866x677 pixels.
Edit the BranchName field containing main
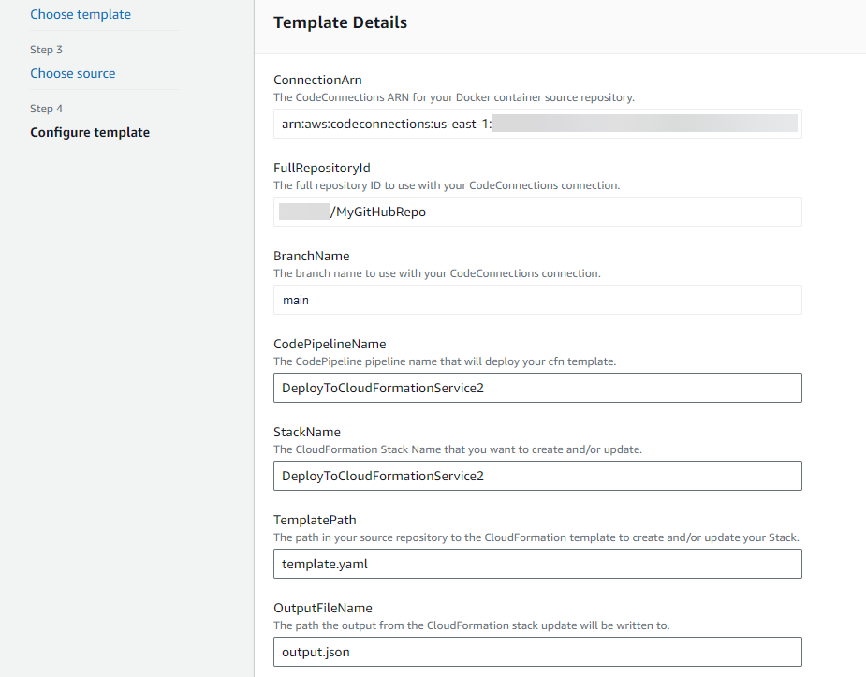click(536, 300)
